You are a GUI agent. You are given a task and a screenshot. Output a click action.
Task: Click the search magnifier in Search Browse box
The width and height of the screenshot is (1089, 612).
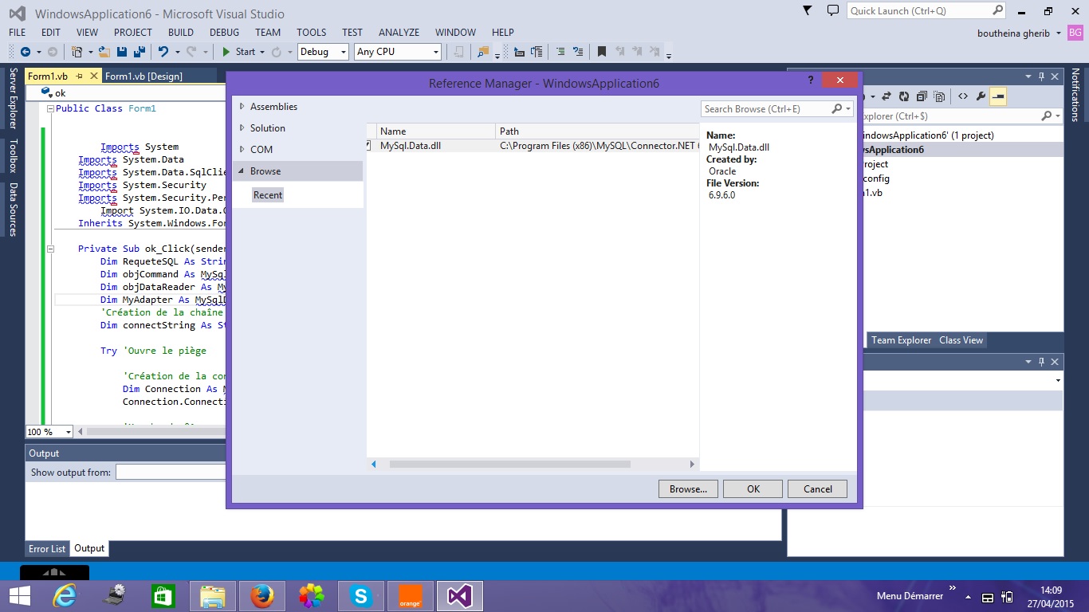pyautogui.click(x=837, y=108)
